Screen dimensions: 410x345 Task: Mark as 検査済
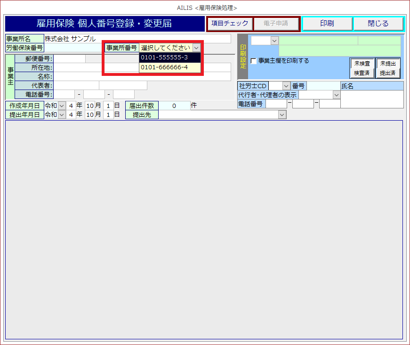coord(362,73)
